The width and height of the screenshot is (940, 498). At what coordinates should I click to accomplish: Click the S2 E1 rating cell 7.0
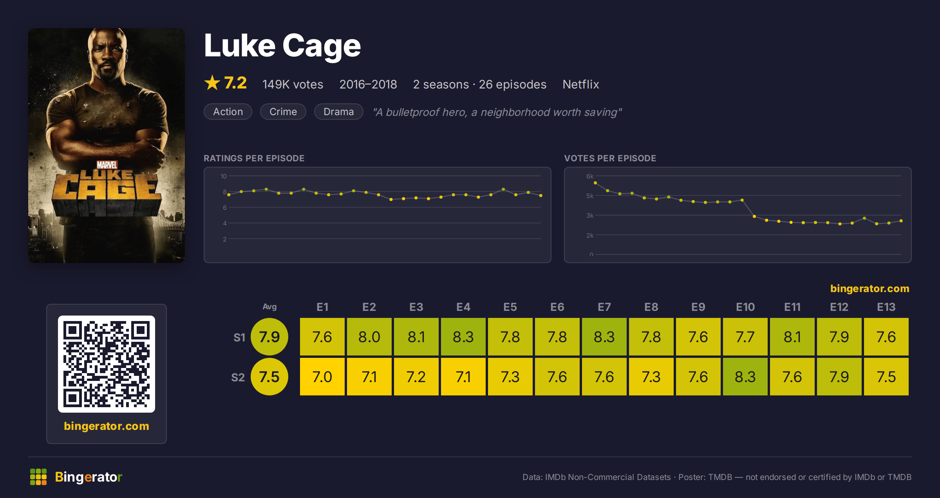coord(322,377)
